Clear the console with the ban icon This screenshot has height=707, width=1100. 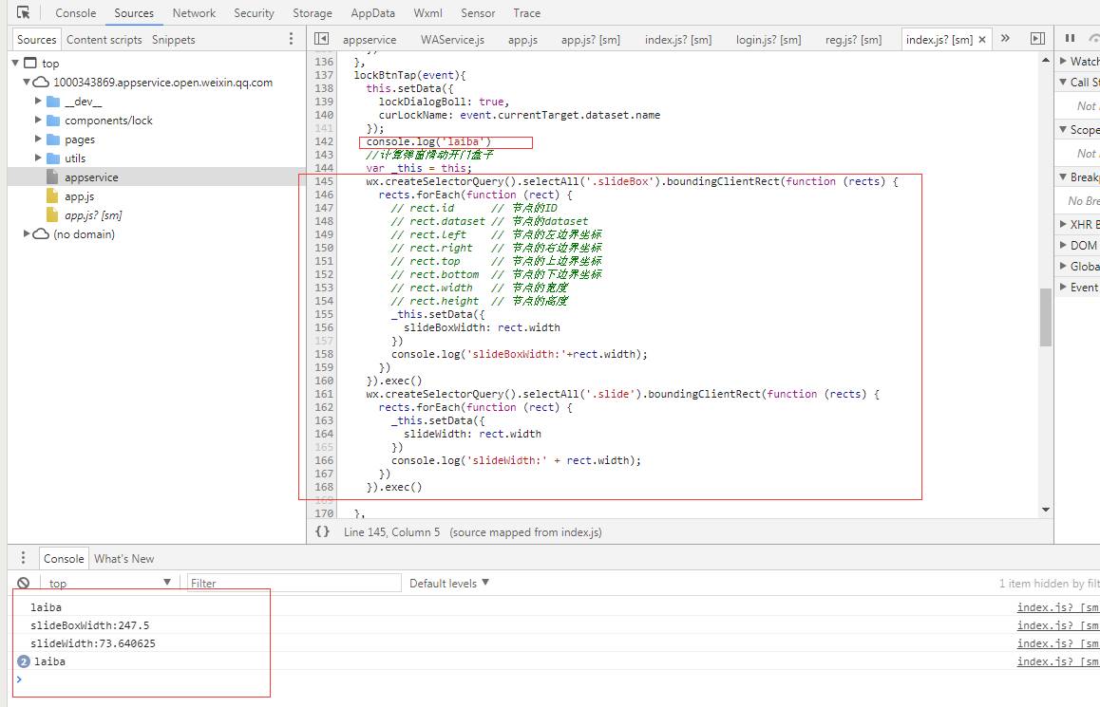pyautogui.click(x=24, y=583)
